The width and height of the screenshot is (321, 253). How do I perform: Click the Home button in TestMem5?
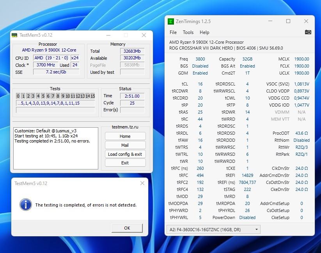pos(125,136)
